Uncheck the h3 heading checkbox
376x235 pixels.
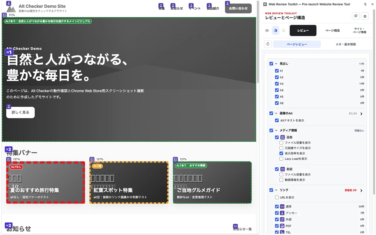point(277,84)
